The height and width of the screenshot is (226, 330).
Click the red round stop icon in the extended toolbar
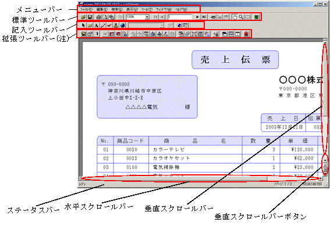[246, 34]
